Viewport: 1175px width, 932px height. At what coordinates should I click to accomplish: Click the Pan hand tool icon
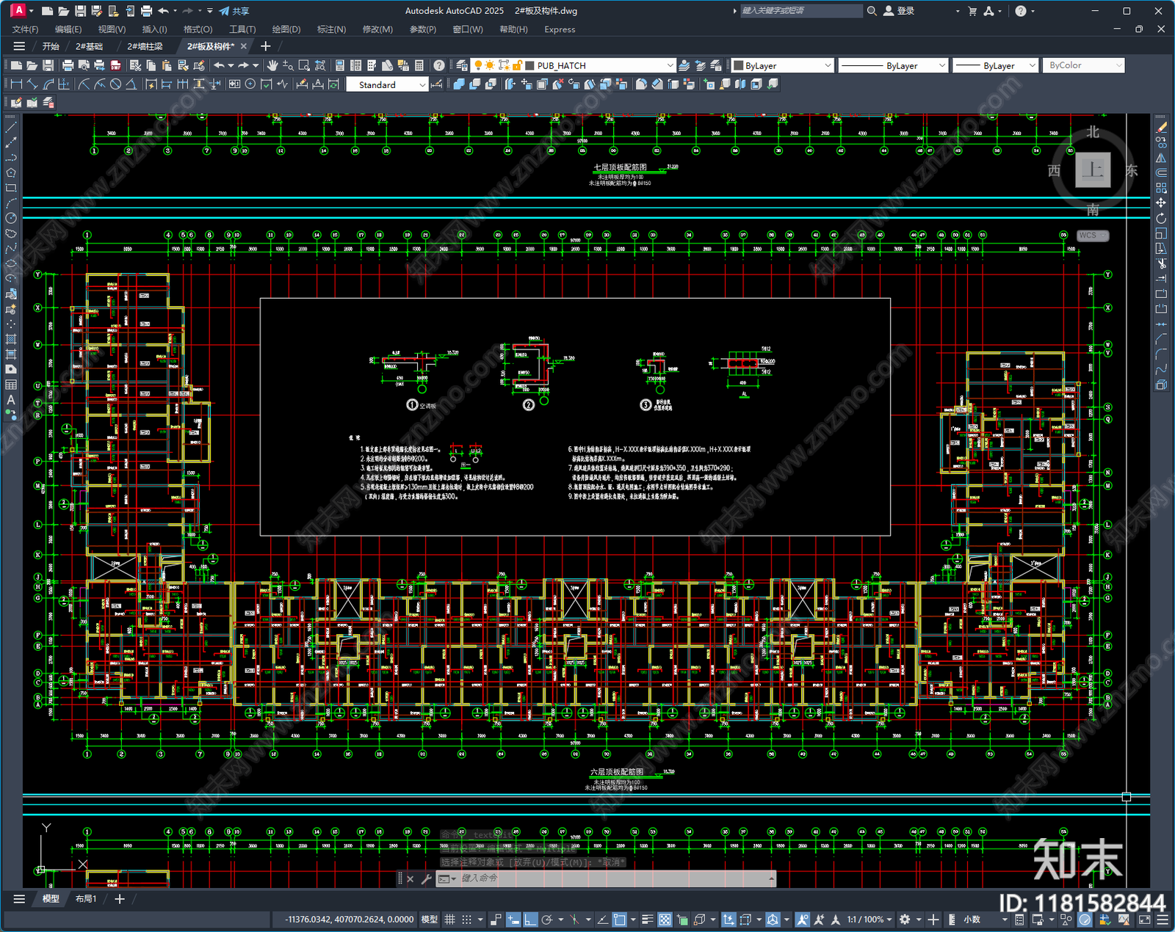tap(272, 65)
